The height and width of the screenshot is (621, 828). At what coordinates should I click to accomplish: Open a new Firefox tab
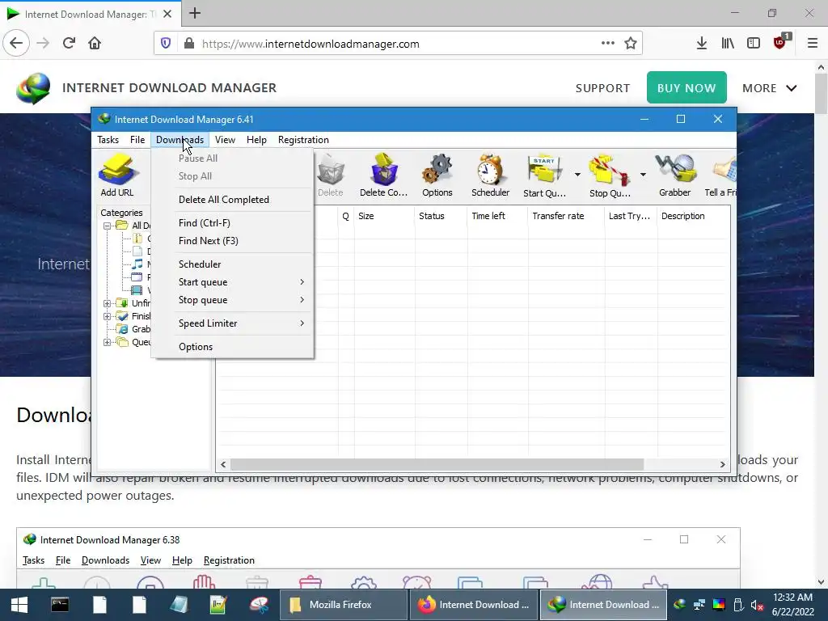point(195,13)
